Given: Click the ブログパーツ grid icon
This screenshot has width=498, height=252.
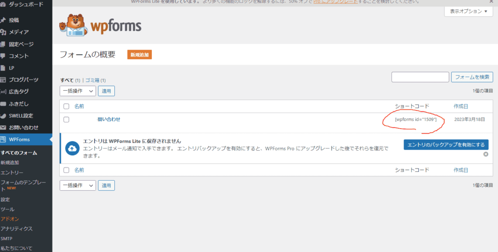Looking at the screenshot, I should coord(3,80).
